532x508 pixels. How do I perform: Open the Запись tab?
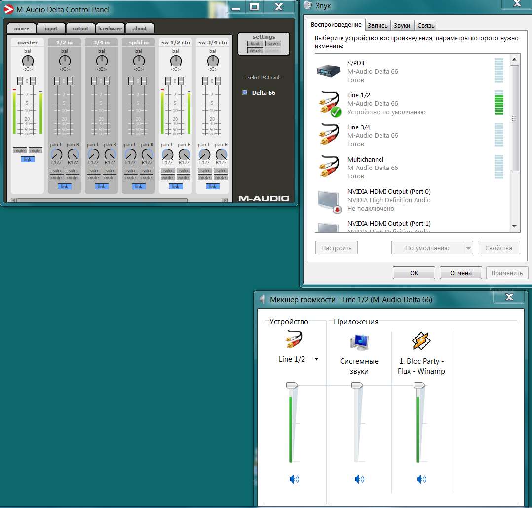pyautogui.click(x=378, y=25)
